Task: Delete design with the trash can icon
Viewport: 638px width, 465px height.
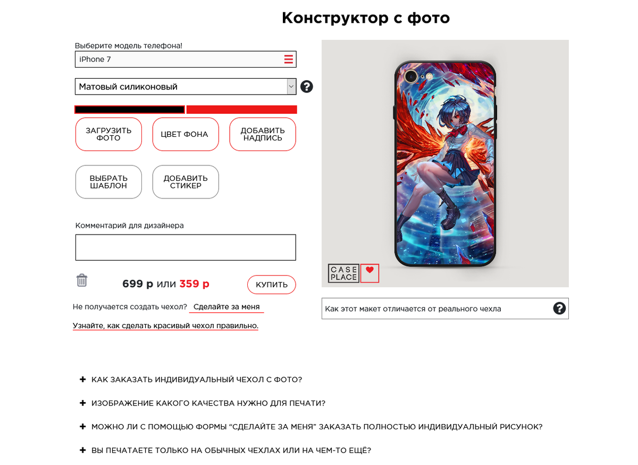Action: pyautogui.click(x=82, y=280)
